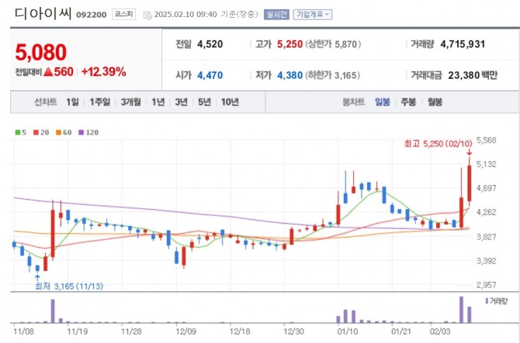
Task: Switch to 월봉 monthly candle chart
Action: tap(435, 101)
